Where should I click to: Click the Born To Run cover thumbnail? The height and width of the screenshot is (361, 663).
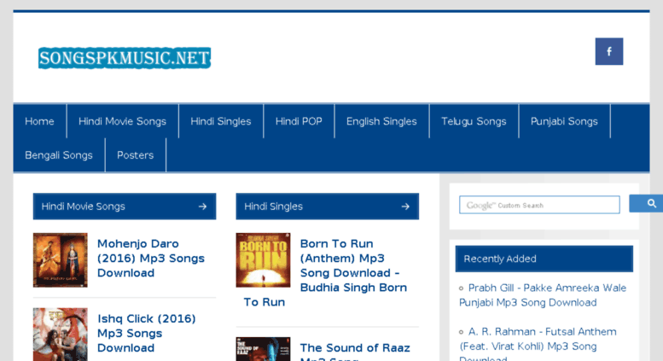coord(263,260)
